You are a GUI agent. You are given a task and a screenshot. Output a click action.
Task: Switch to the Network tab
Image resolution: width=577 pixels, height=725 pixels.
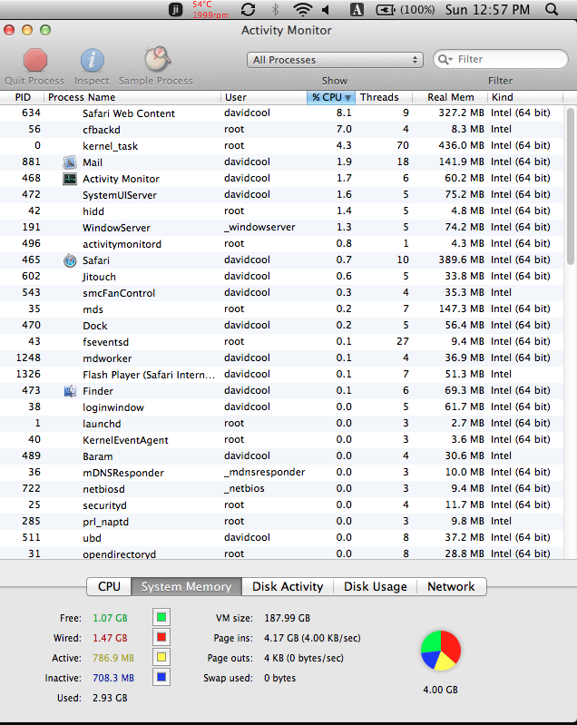pos(451,586)
